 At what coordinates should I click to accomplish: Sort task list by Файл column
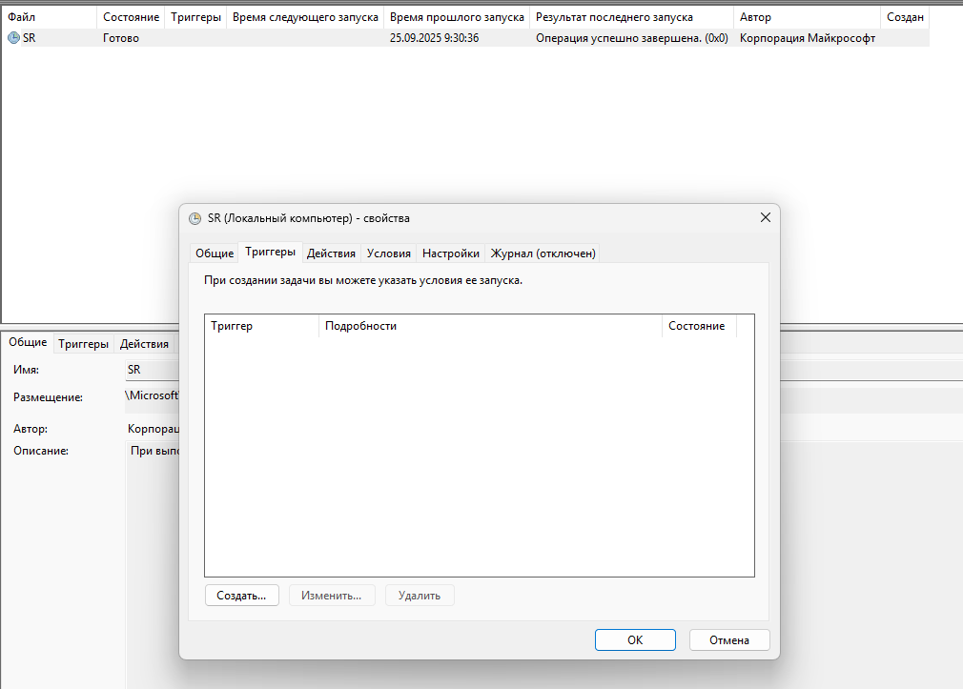[x=50, y=17]
